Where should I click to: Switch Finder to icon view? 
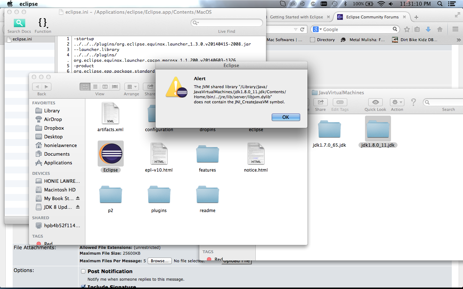click(85, 87)
